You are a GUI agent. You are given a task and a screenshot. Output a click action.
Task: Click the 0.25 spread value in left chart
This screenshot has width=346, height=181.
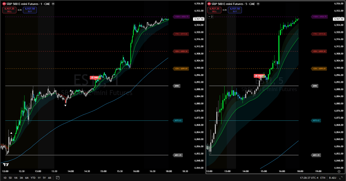click(20, 10)
